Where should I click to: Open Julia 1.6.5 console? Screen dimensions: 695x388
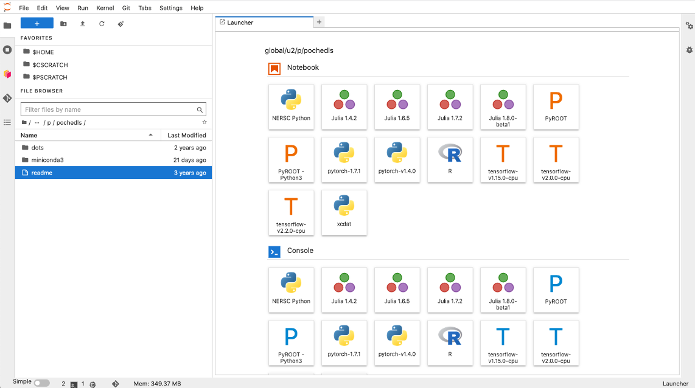pos(397,289)
